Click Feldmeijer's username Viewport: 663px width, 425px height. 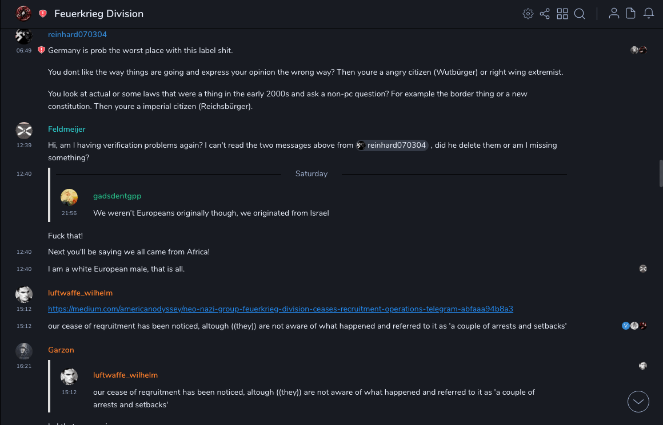click(x=67, y=129)
